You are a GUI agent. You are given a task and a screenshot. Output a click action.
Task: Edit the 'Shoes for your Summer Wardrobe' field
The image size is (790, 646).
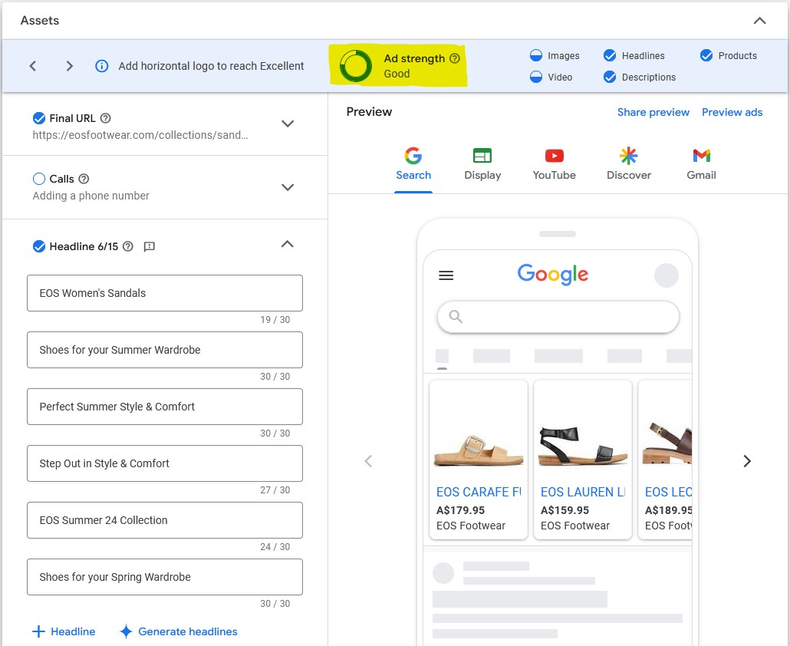point(165,350)
